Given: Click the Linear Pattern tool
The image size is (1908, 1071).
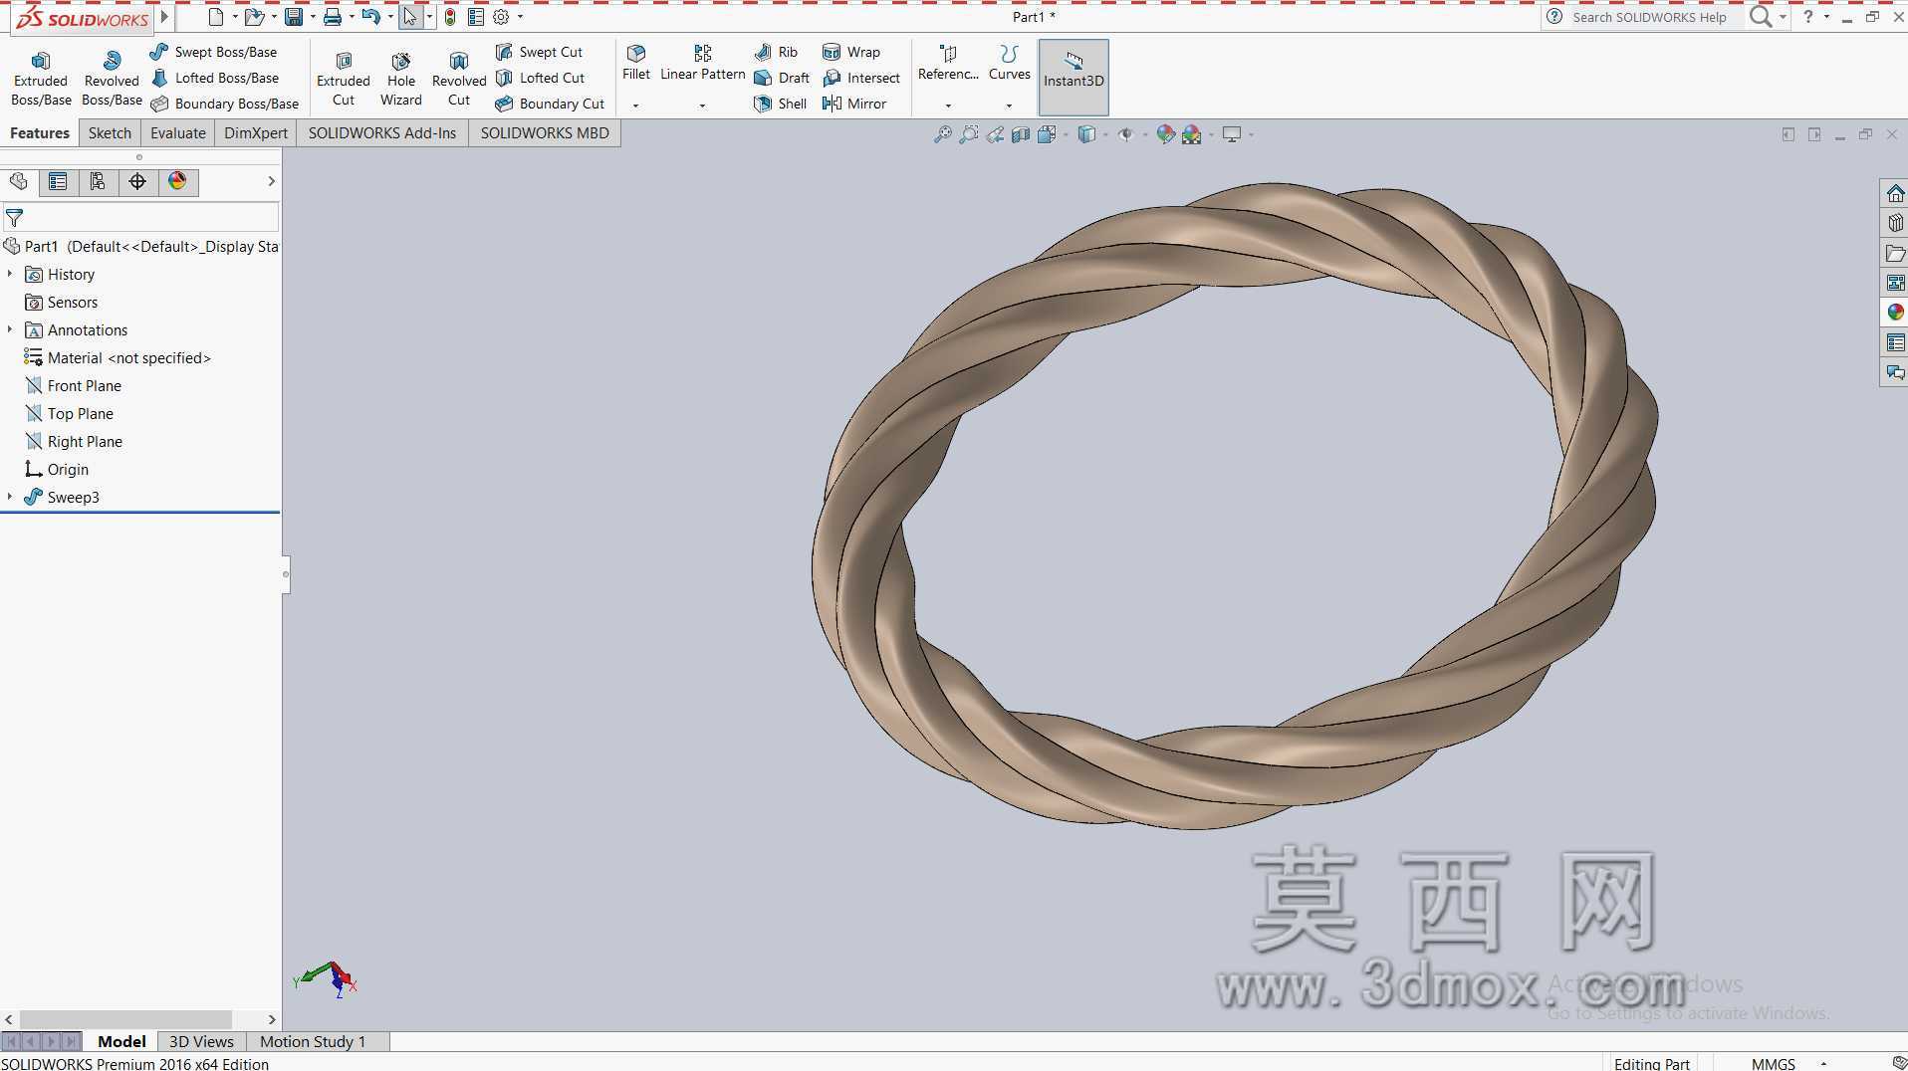Looking at the screenshot, I should [x=703, y=62].
